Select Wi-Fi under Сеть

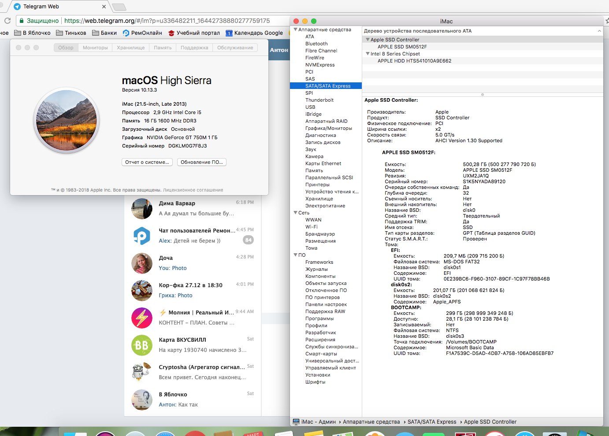click(312, 227)
